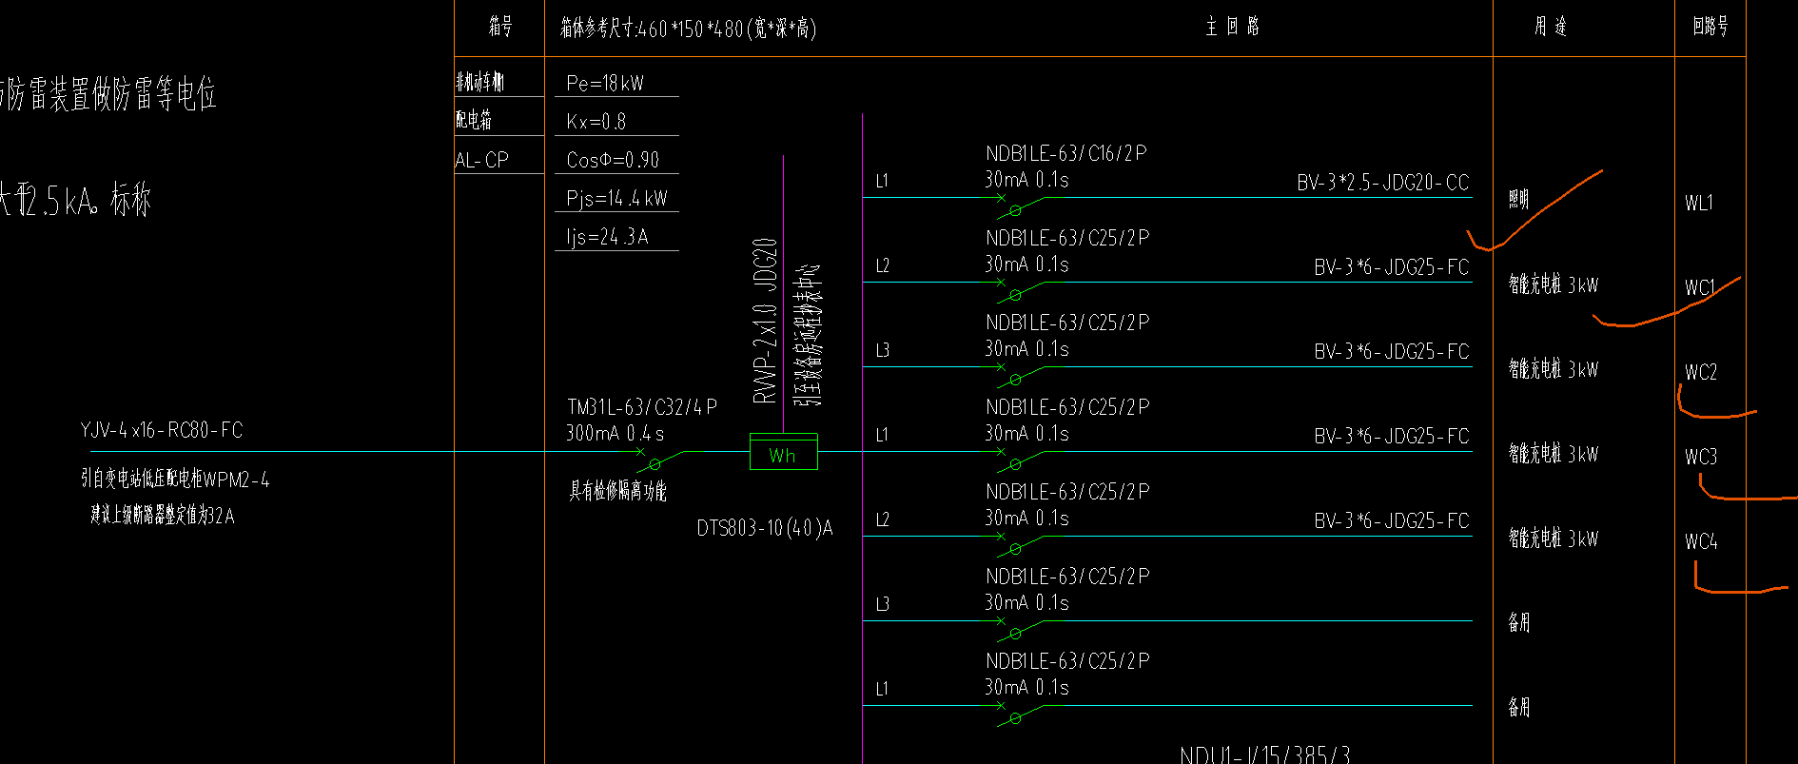The width and height of the screenshot is (1798, 764).
Task: Click the 引自变电站低压配电柜WPM2-4 note
Action: coord(175,480)
